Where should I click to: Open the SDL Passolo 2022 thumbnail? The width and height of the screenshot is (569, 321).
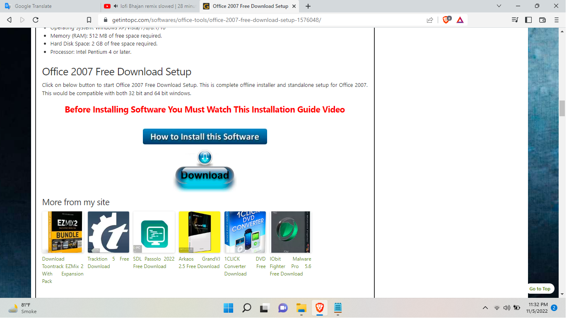coord(154,232)
